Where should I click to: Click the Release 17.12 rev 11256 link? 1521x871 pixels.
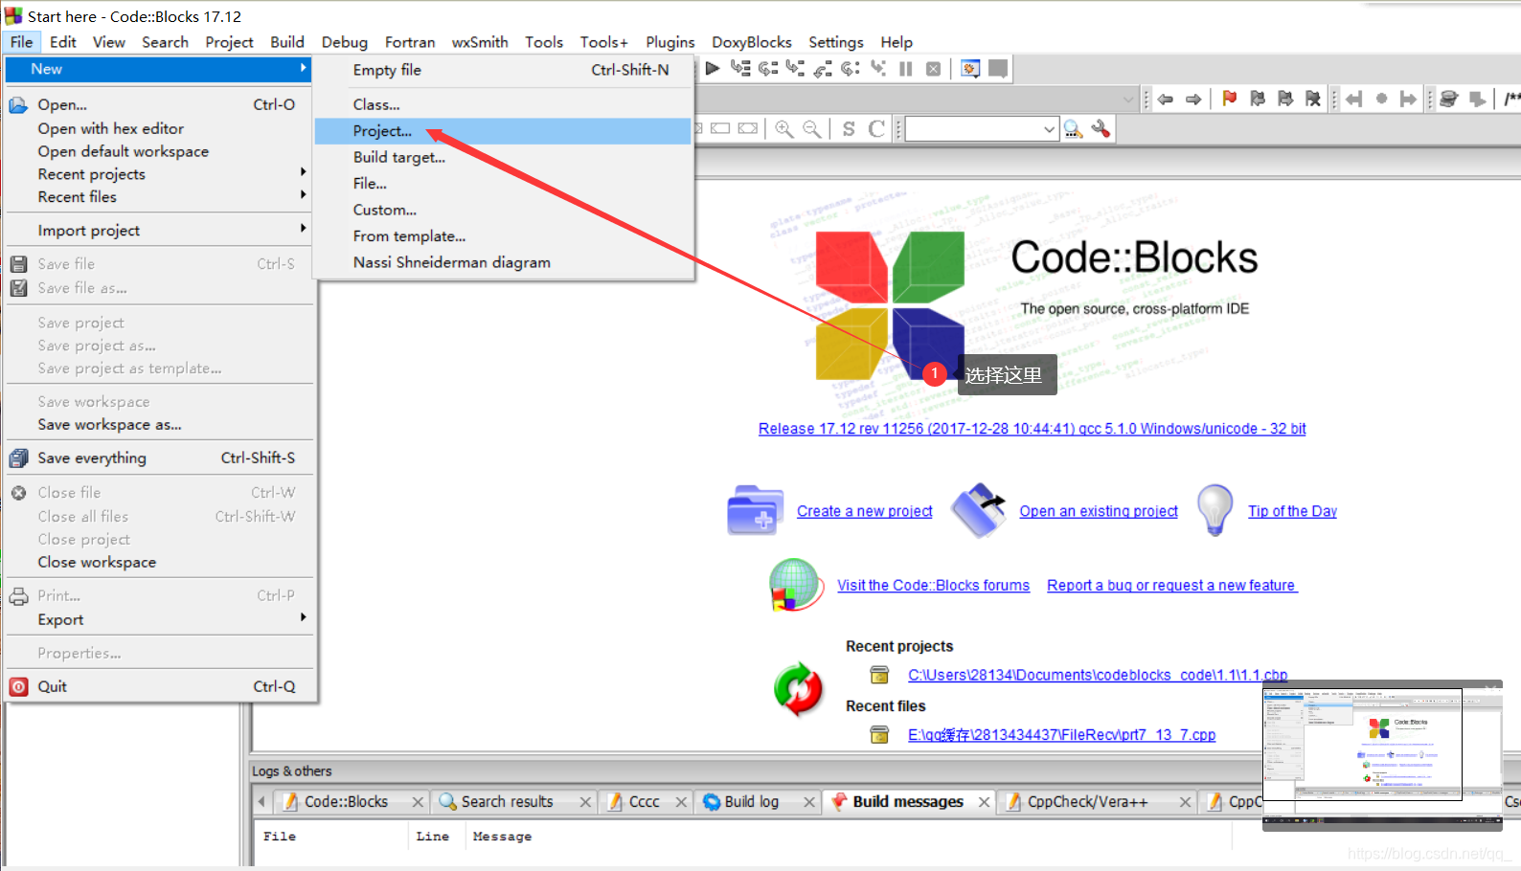pyautogui.click(x=1032, y=429)
